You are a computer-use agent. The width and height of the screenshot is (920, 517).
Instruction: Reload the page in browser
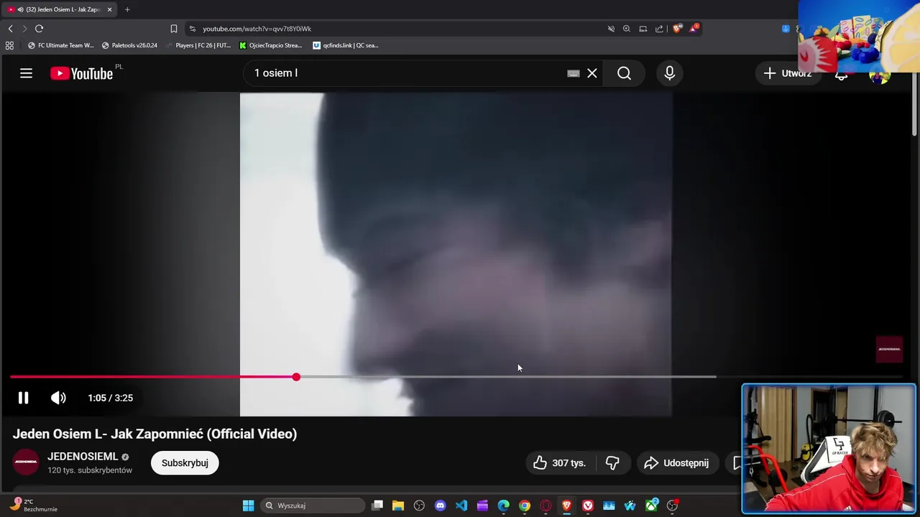click(39, 29)
